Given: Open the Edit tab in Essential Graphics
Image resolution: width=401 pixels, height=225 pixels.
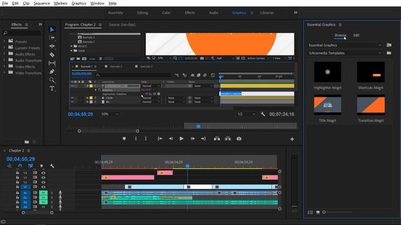Looking at the screenshot, I should [357, 35].
